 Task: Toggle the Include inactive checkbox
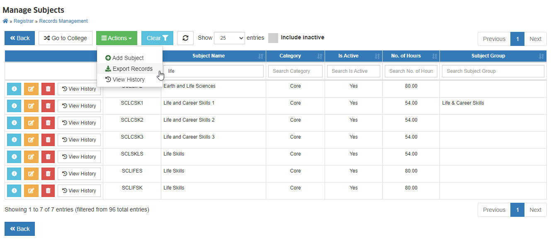point(273,38)
